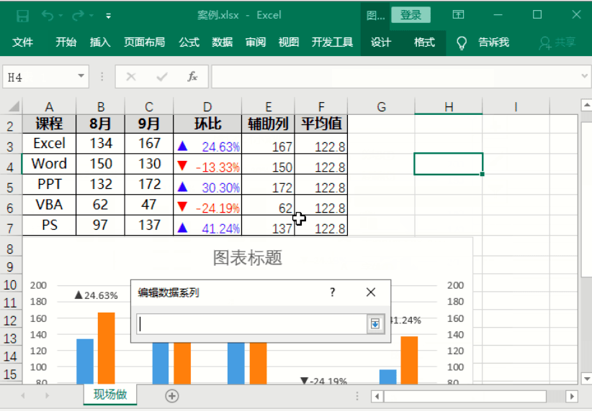Open the Ribbon Display Options icon
This screenshot has height=411, width=592.
coord(458,15)
